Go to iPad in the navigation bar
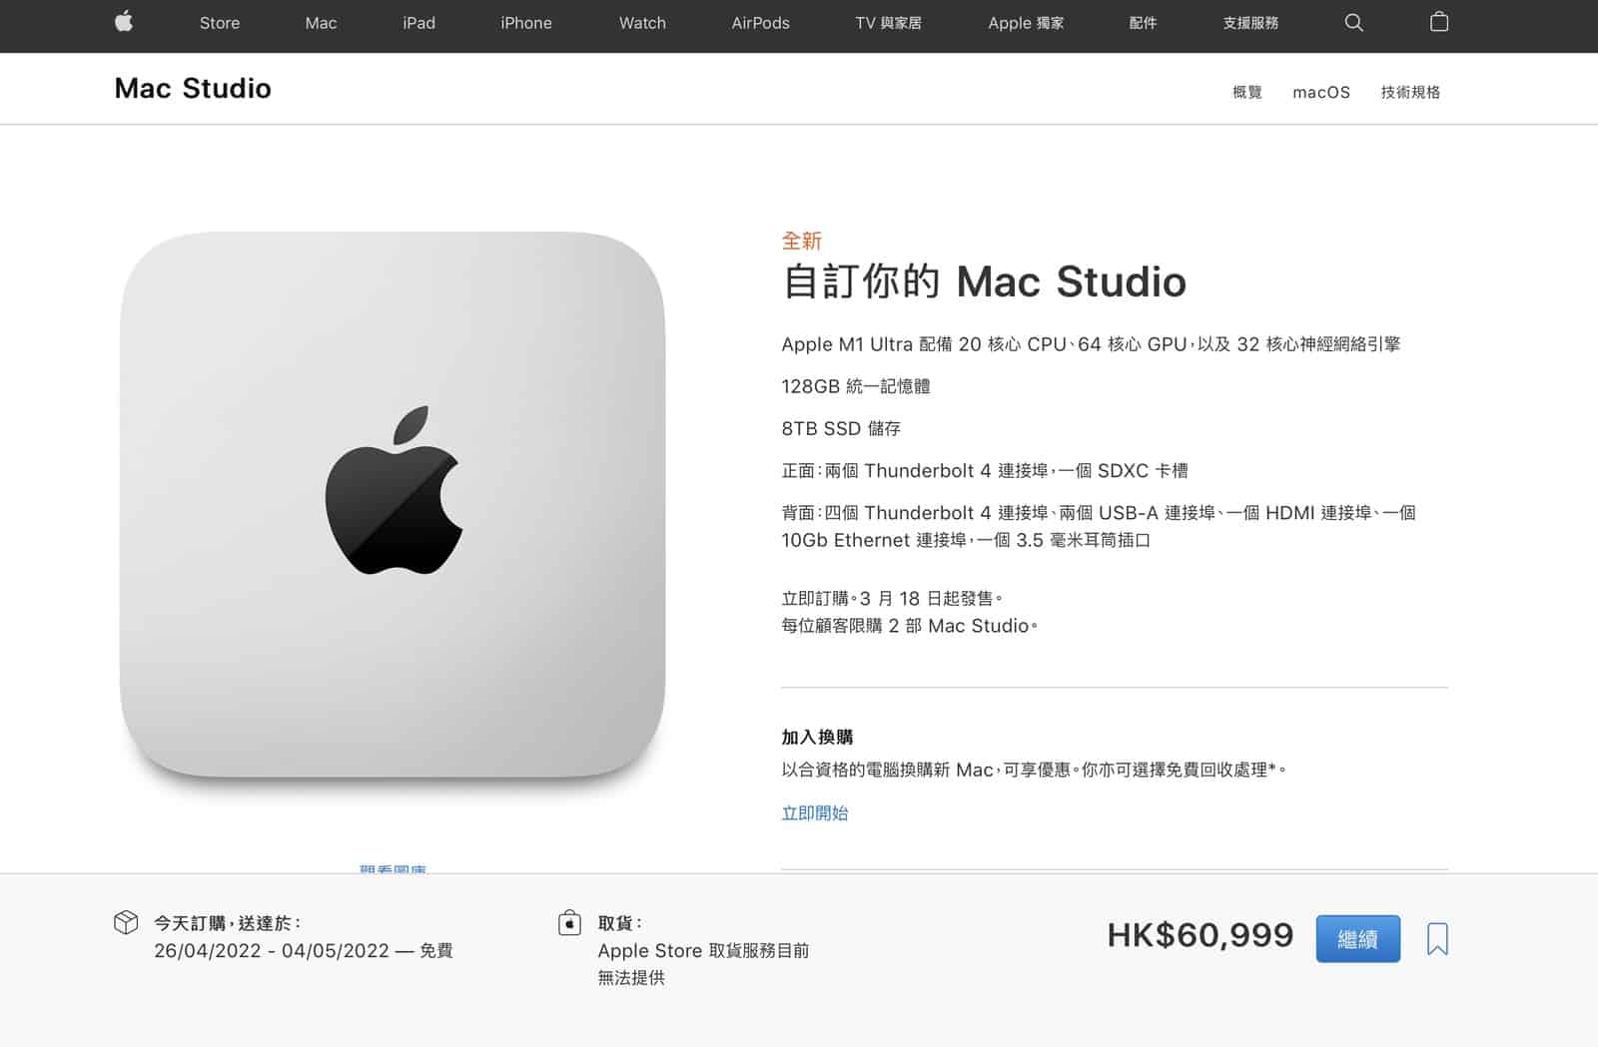Viewport: 1598px width, 1047px height. coord(418,23)
